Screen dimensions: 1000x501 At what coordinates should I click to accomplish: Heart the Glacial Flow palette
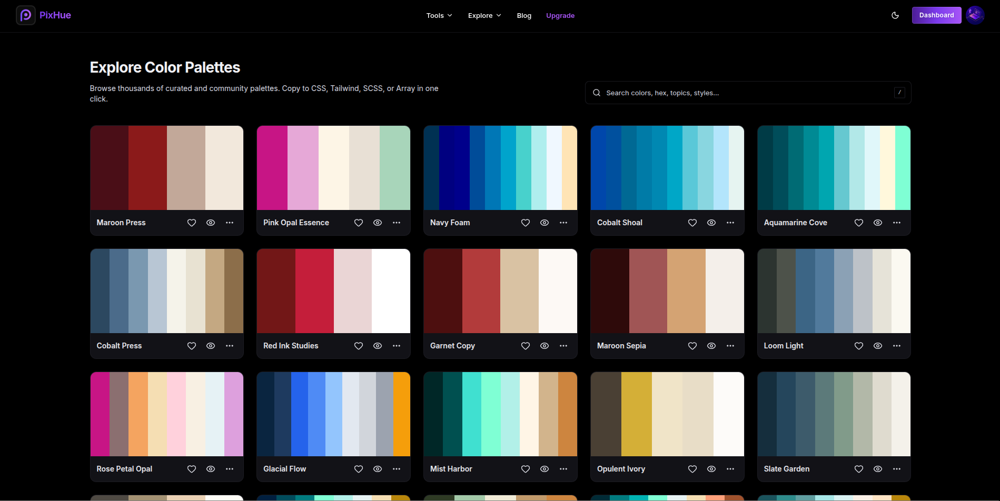(x=359, y=469)
